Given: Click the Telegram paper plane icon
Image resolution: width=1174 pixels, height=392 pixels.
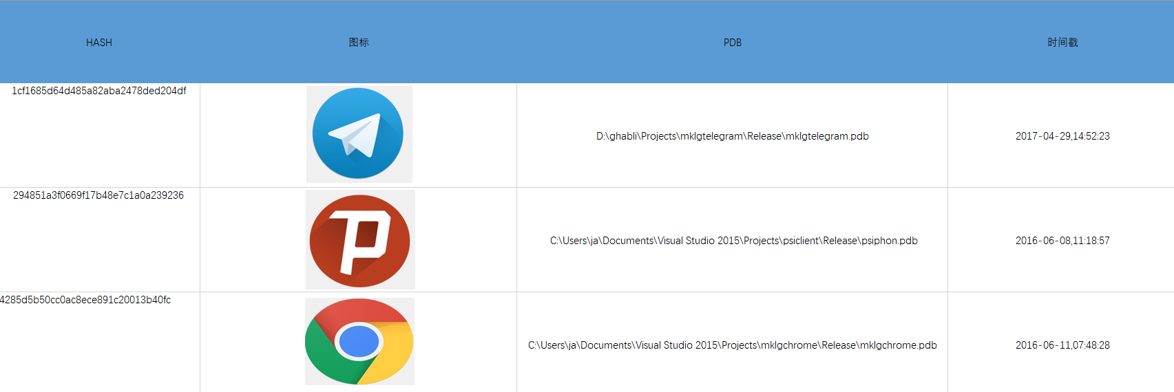Looking at the screenshot, I should (359, 134).
